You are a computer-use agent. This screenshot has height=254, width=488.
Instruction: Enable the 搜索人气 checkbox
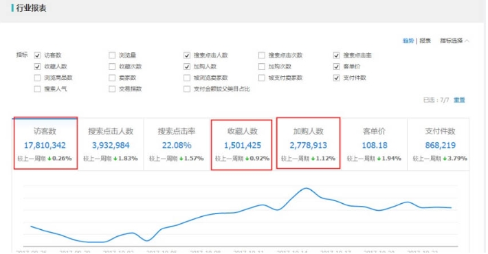click(x=37, y=89)
